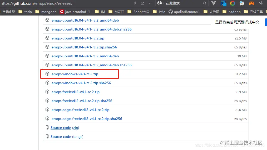The width and height of the screenshot is (267, 150).
Task: Click package icon beside emqx-ubuntu18.04-v4.1-rc.2.zip
Action: 47,38
